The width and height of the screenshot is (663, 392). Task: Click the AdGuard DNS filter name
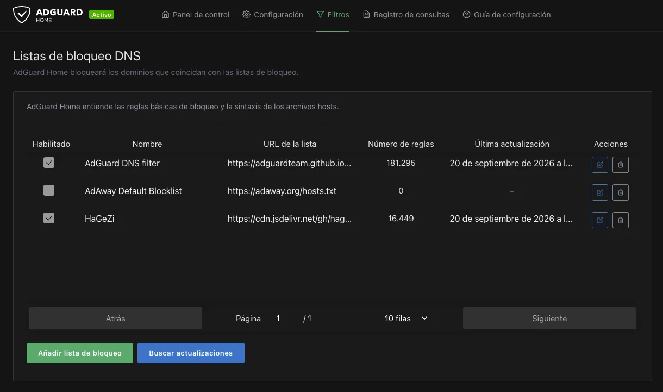(x=122, y=163)
